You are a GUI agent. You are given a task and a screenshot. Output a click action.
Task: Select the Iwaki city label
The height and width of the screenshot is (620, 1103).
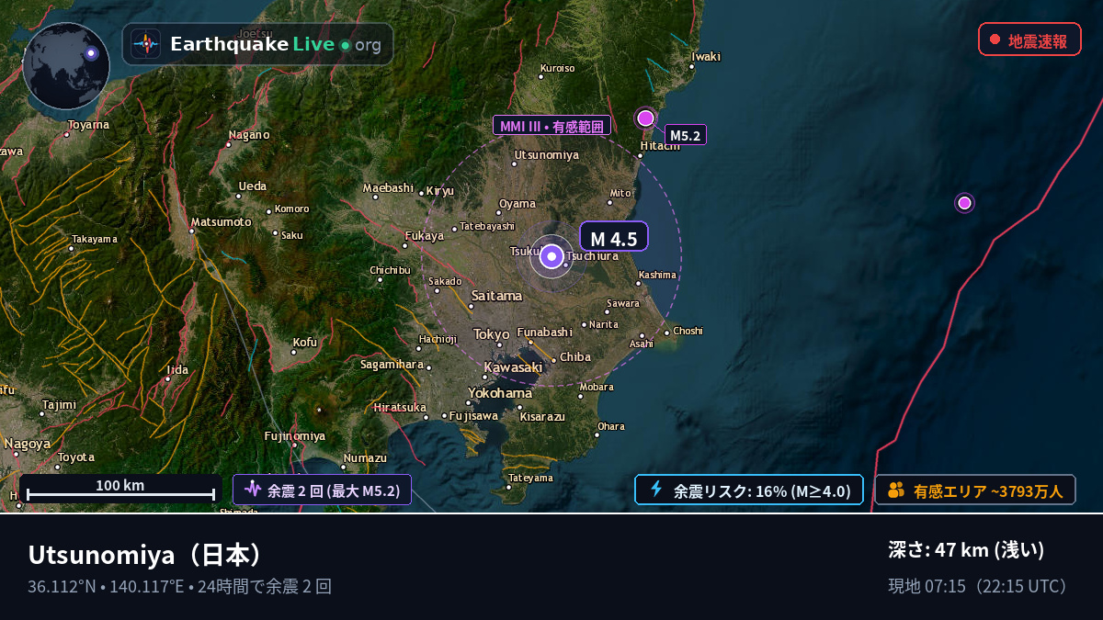706,57
